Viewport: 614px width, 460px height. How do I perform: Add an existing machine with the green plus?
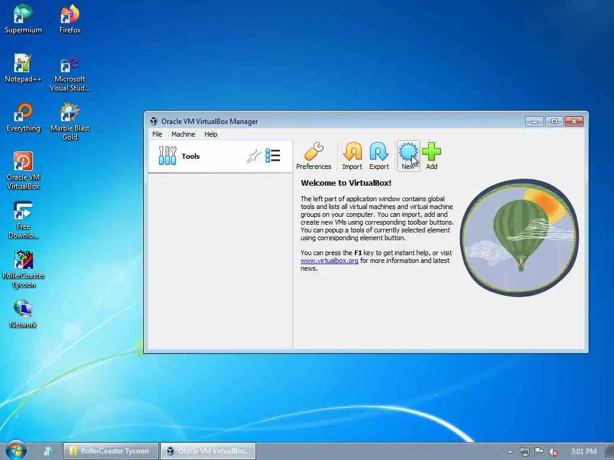click(x=432, y=156)
